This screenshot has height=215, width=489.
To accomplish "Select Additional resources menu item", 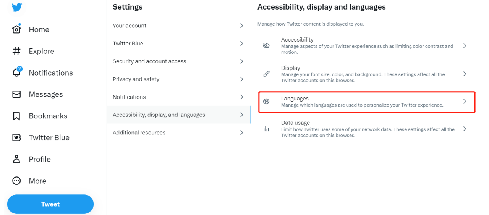I will pos(139,133).
